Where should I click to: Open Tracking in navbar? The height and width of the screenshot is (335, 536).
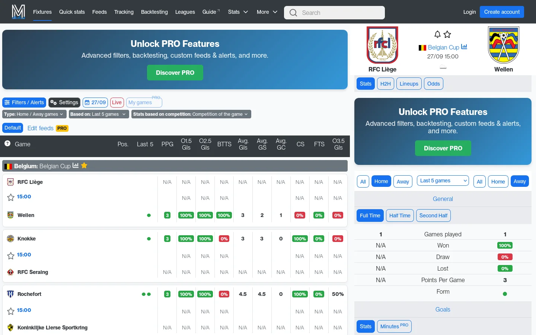coord(124,12)
